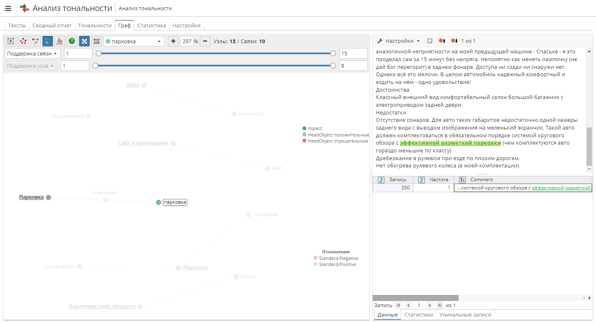Go to next highlight with down-arrow star icon
This screenshot has width=596, height=323.
[x=454, y=41]
